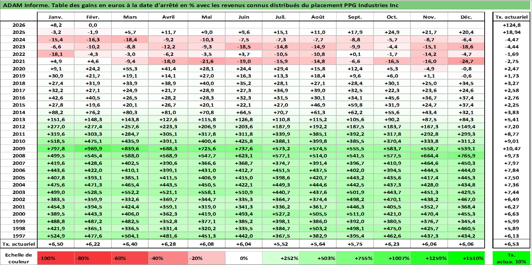The width and height of the screenshot is (532, 265).
Task: Select the -80% color scale swatch
Action: click(x=93, y=258)
